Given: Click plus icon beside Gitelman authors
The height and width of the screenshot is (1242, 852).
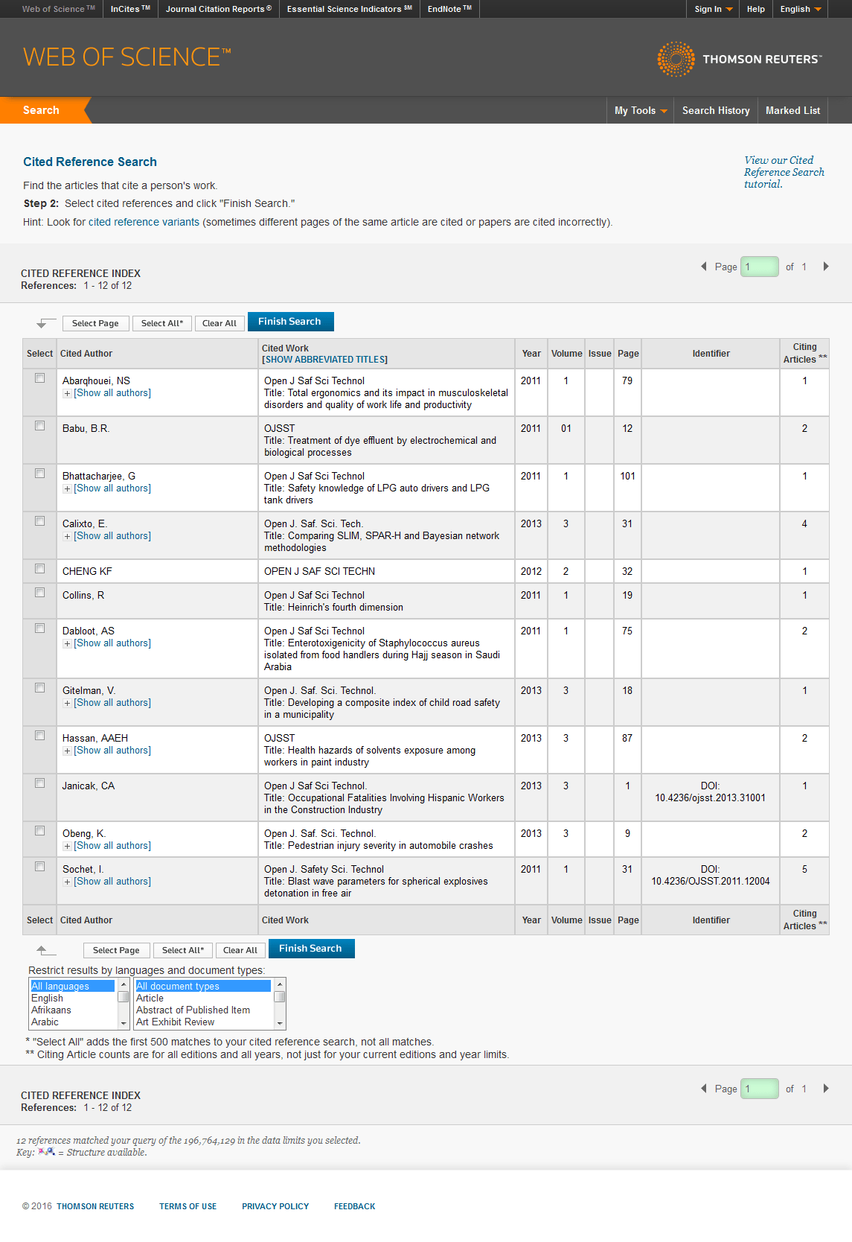Looking at the screenshot, I should pyautogui.click(x=68, y=703).
